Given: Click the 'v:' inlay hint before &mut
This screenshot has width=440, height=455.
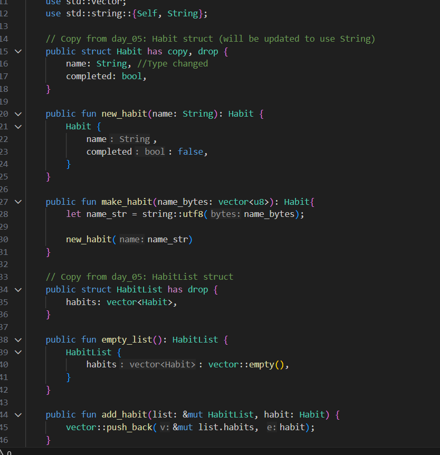Looking at the screenshot, I should 165,427.
